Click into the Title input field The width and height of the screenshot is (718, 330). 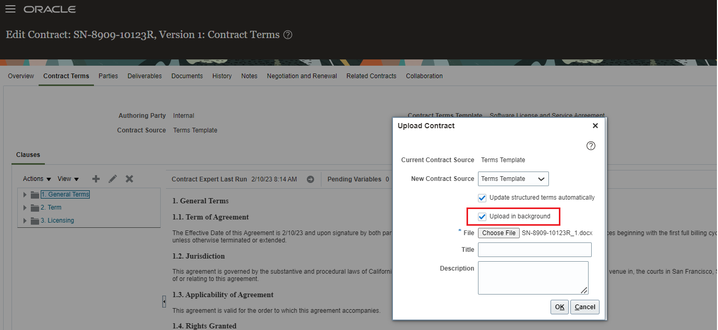tap(534, 250)
